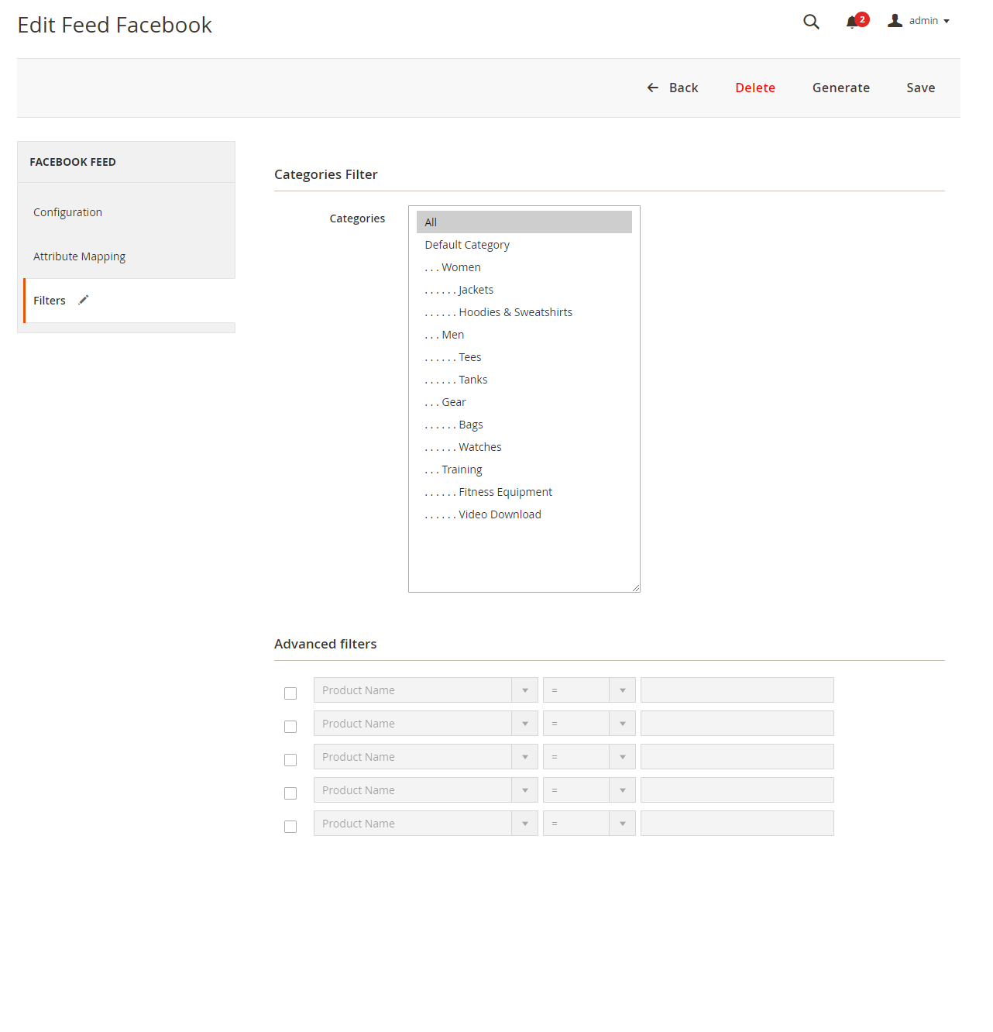The width and height of the screenshot is (993, 1032).
Task: Open the notifications bell icon
Action: 853,22
